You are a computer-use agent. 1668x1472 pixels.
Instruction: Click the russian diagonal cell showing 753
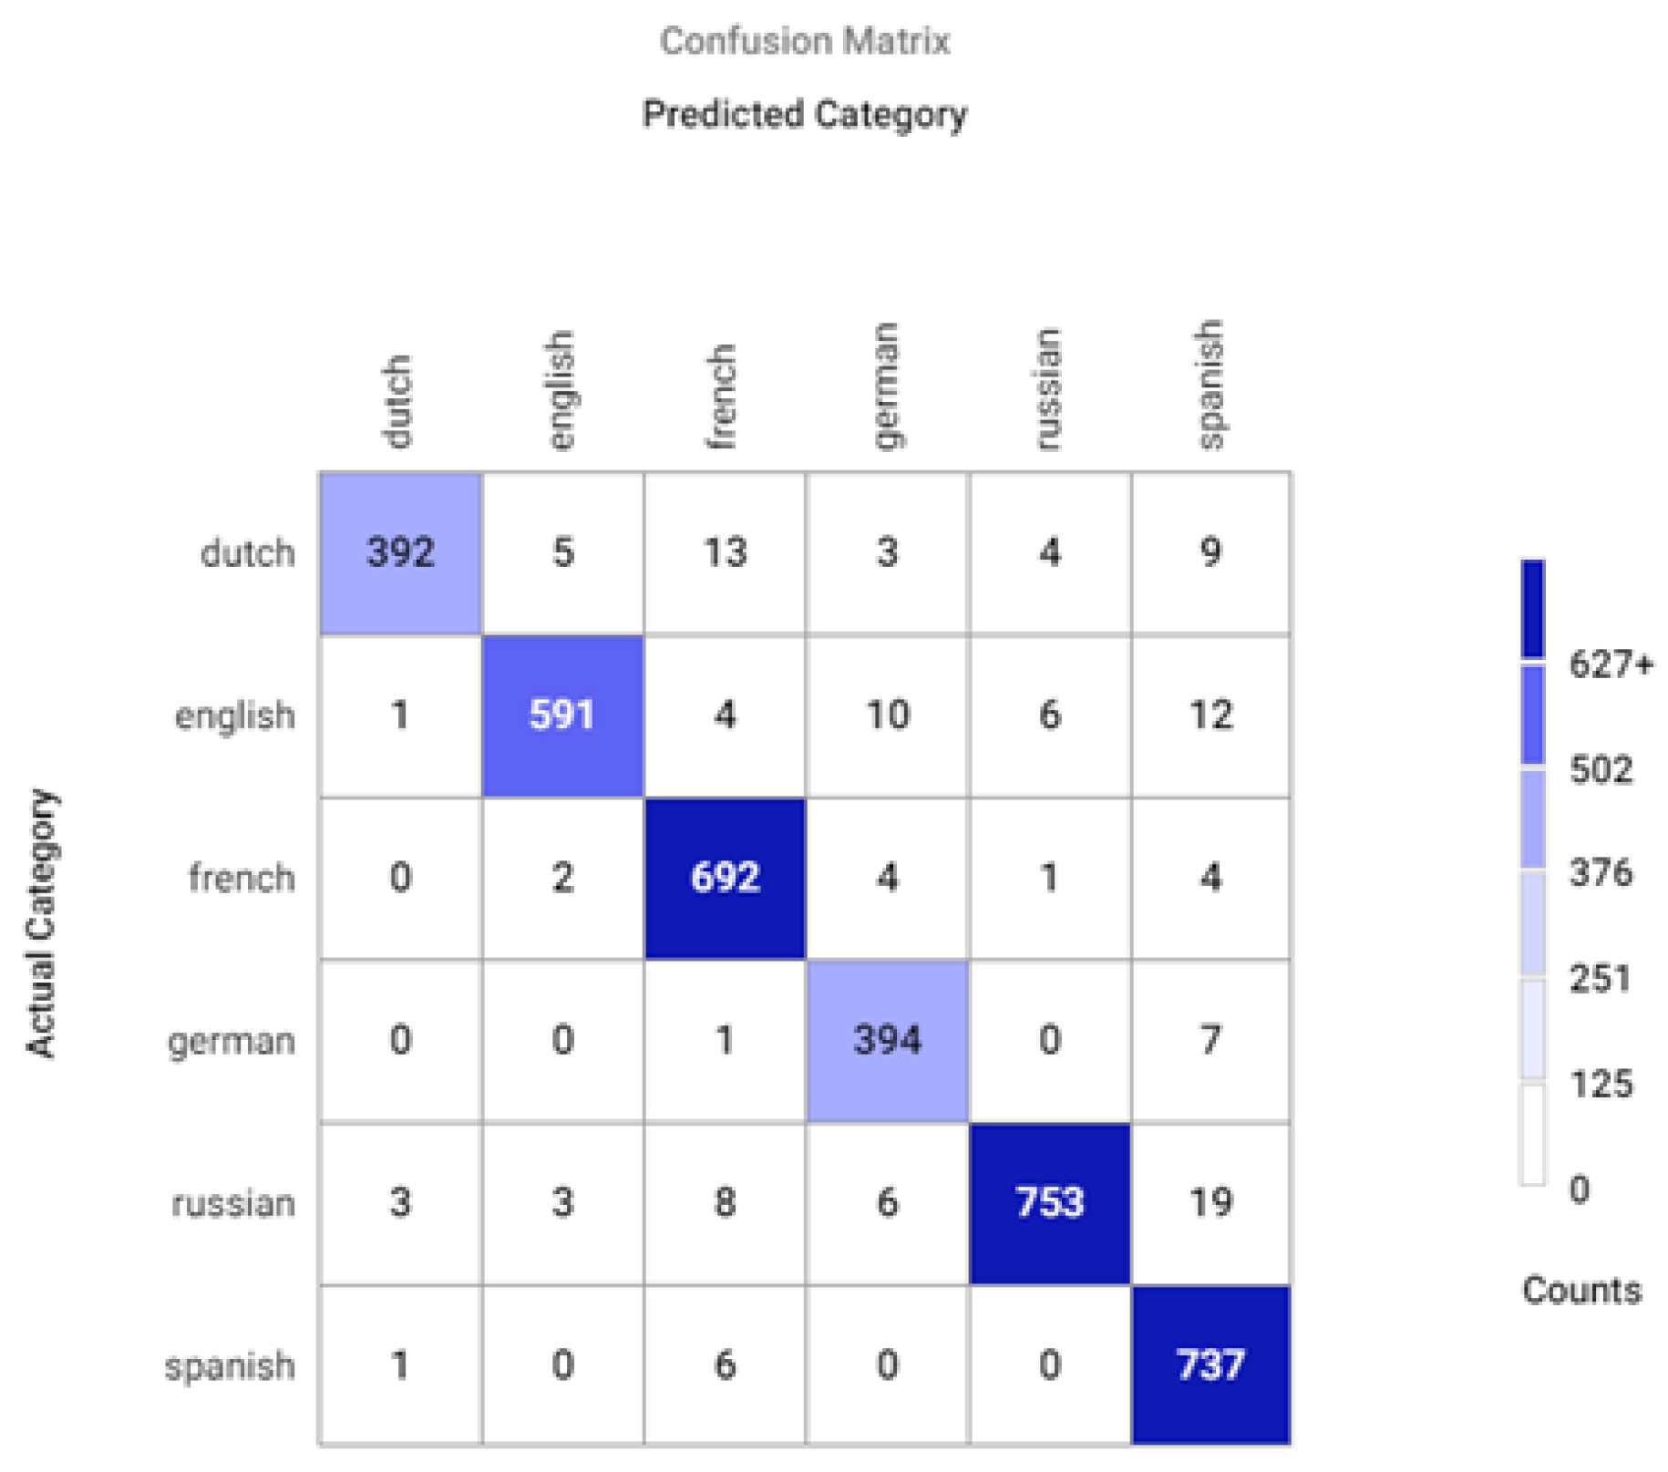pyautogui.click(x=1049, y=1203)
